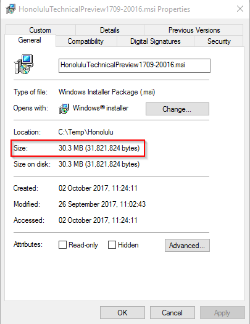This screenshot has height=324, width=250.
Task: Click the Change... button for Opens with
Action: pyautogui.click(x=177, y=109)
